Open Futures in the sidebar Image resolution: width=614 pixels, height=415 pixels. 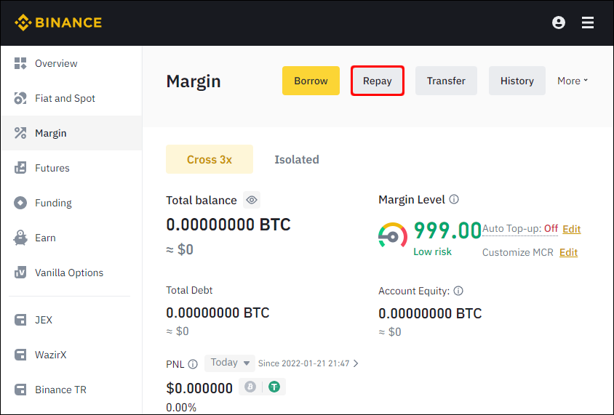coord(72,168)
